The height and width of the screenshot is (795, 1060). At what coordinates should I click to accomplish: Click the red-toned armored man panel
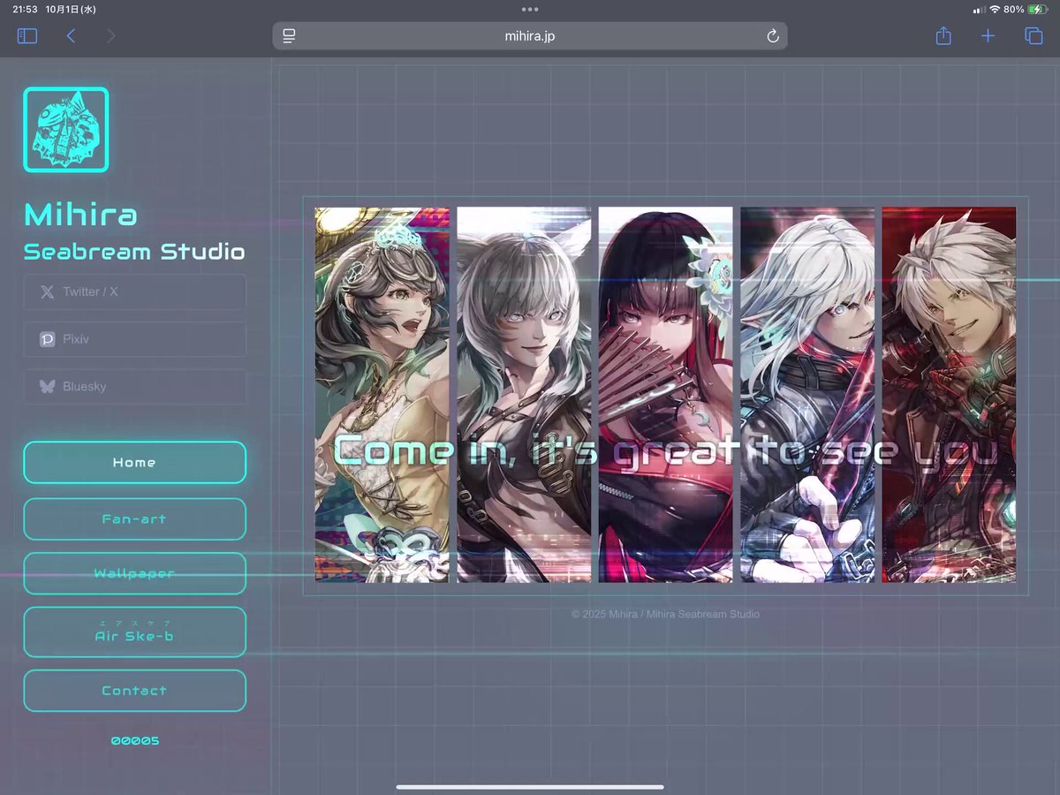coord(950,395)
